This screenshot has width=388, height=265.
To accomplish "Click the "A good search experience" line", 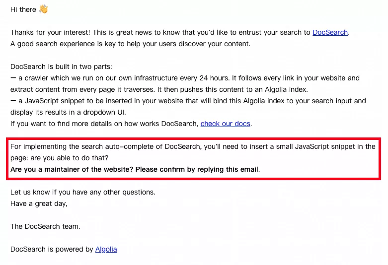I will (130, 44).
